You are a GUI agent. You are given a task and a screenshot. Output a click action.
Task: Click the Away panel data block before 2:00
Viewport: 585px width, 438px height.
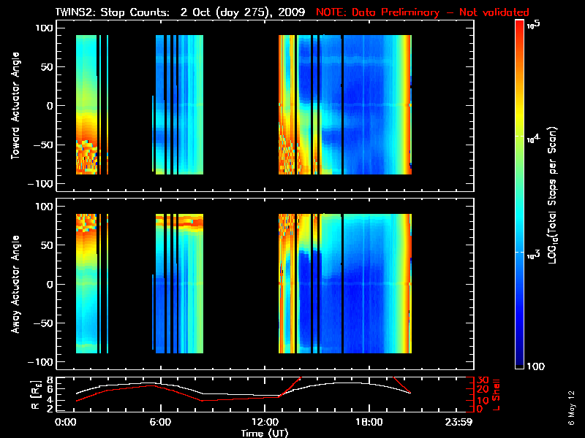click(86, 283)
